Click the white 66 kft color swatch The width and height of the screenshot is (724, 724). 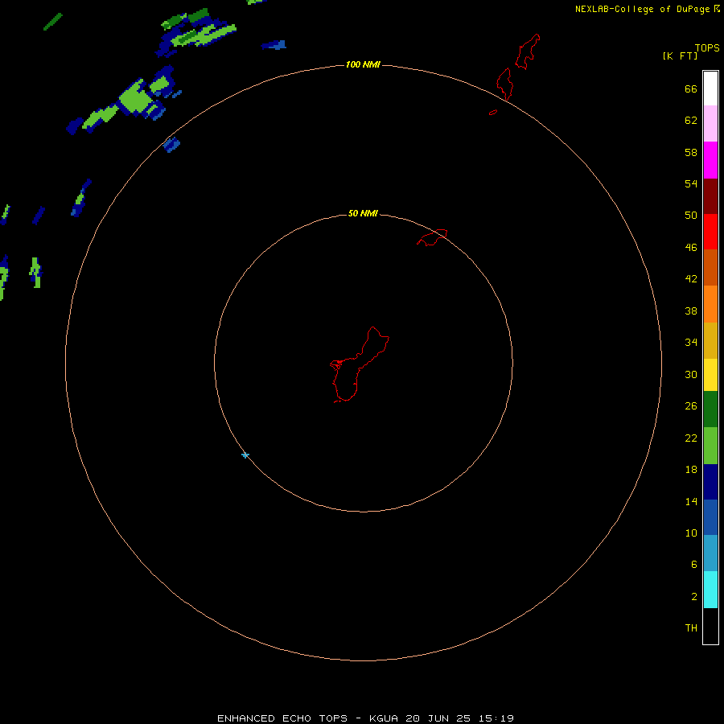coord(710,88)
